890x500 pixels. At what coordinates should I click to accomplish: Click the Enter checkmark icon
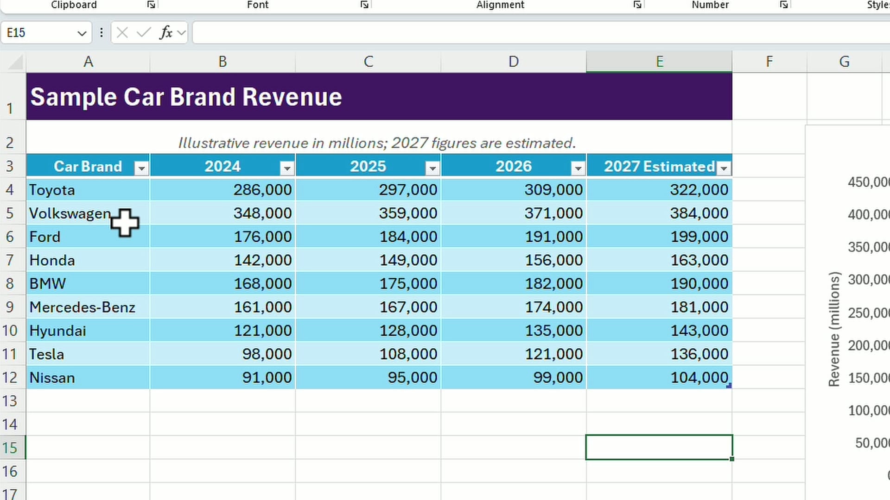pyautogui.click(x=144, y=32)
